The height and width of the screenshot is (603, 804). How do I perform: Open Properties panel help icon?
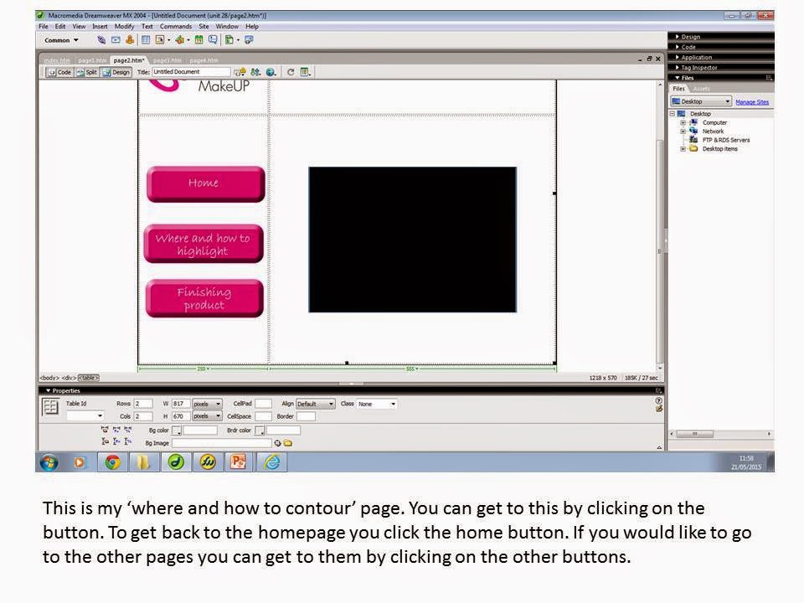659,400
